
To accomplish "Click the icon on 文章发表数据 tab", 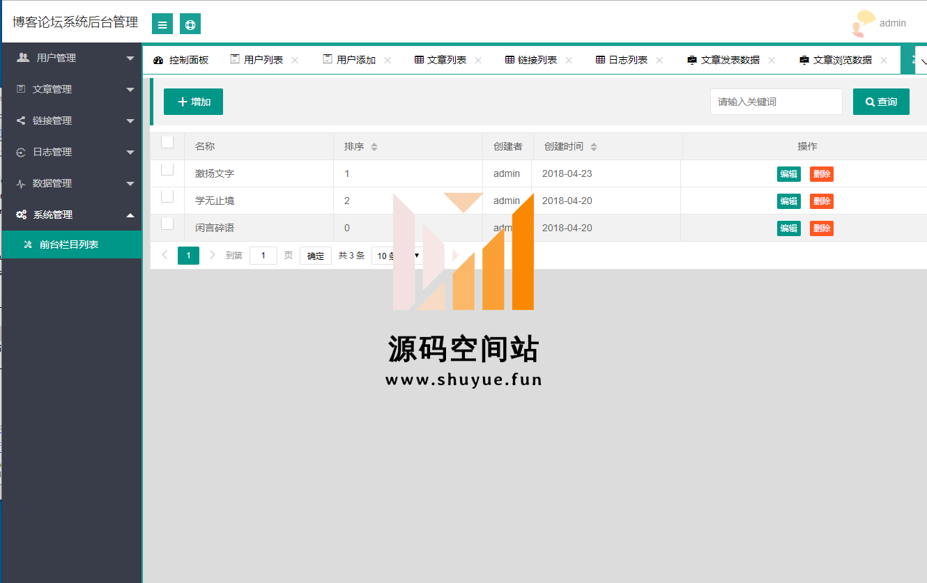I will [x=691, y=60].
